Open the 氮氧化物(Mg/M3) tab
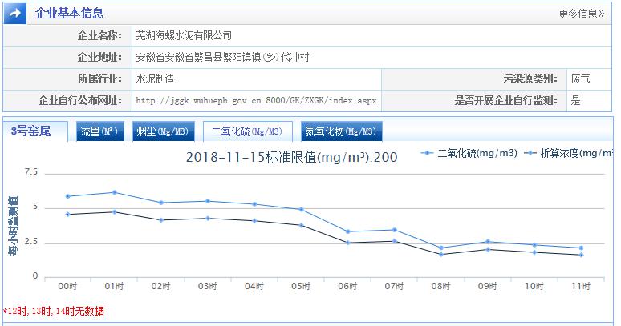 (x=341, y=132)
